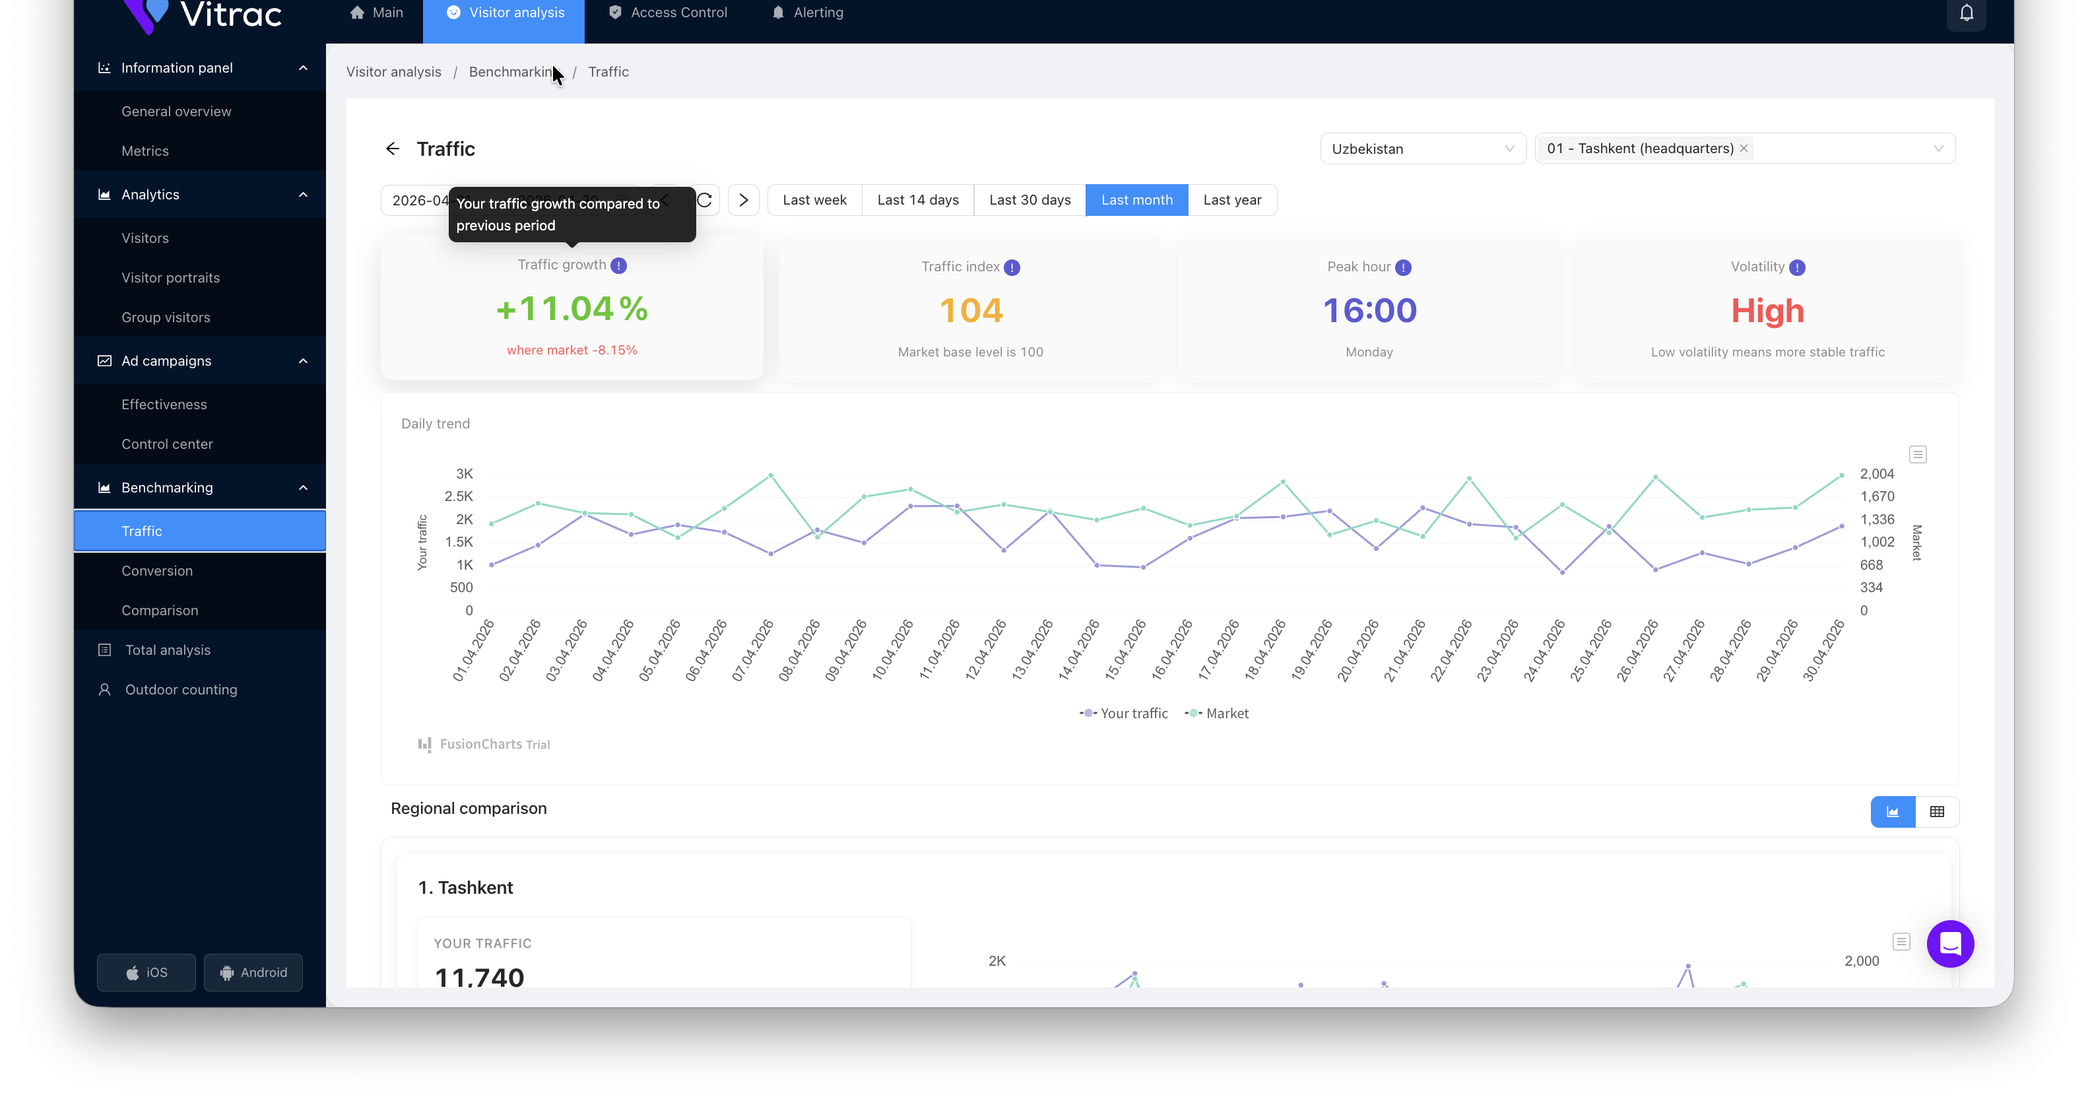Open the Main tab
This screenshot has height=1105, width=2088.
tap(376, 13)
